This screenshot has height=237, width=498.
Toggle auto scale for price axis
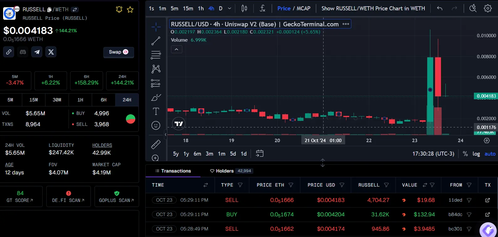490,154
